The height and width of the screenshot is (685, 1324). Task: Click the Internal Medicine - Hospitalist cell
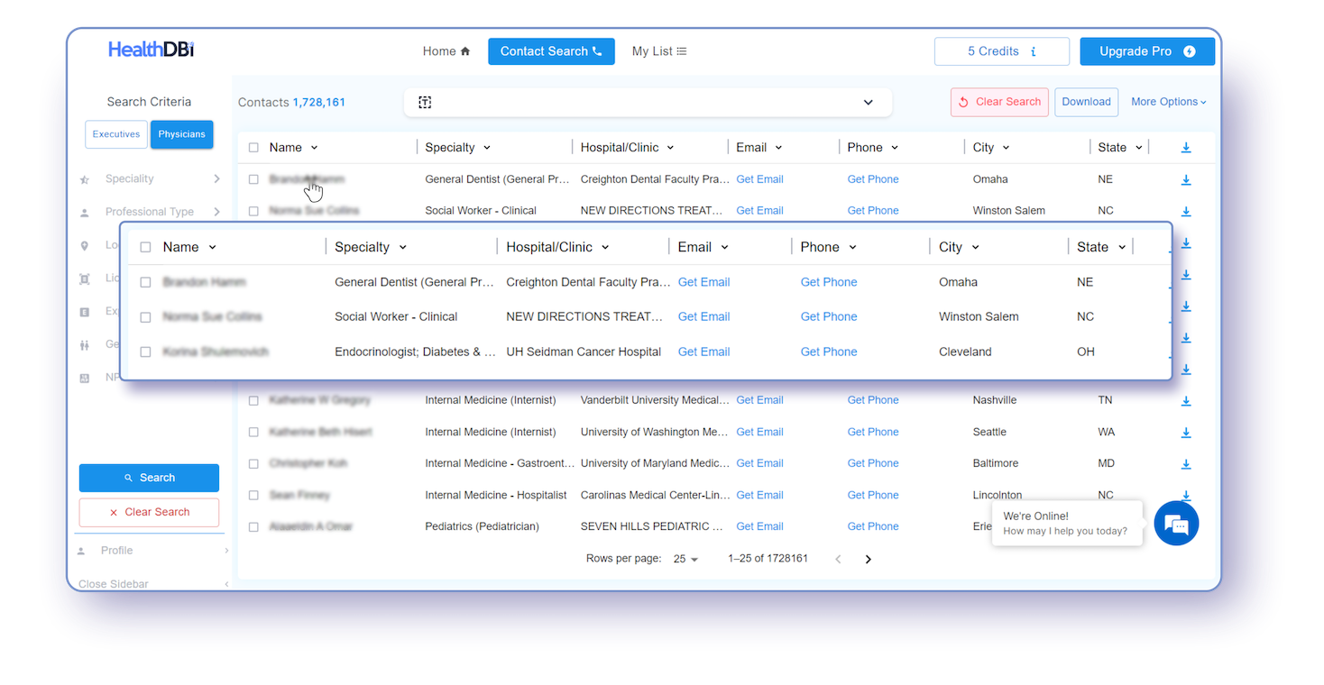tap(496, 495)
